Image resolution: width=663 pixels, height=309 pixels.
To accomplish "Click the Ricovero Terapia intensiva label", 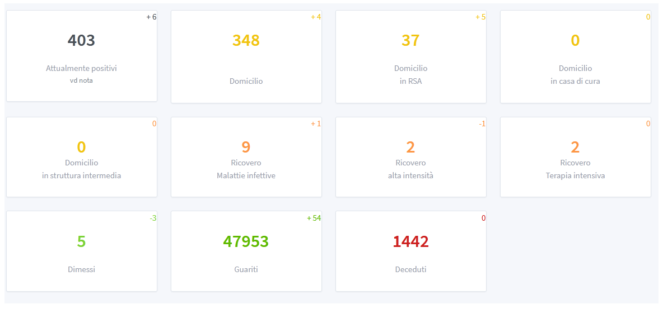I will coord(575,169).
